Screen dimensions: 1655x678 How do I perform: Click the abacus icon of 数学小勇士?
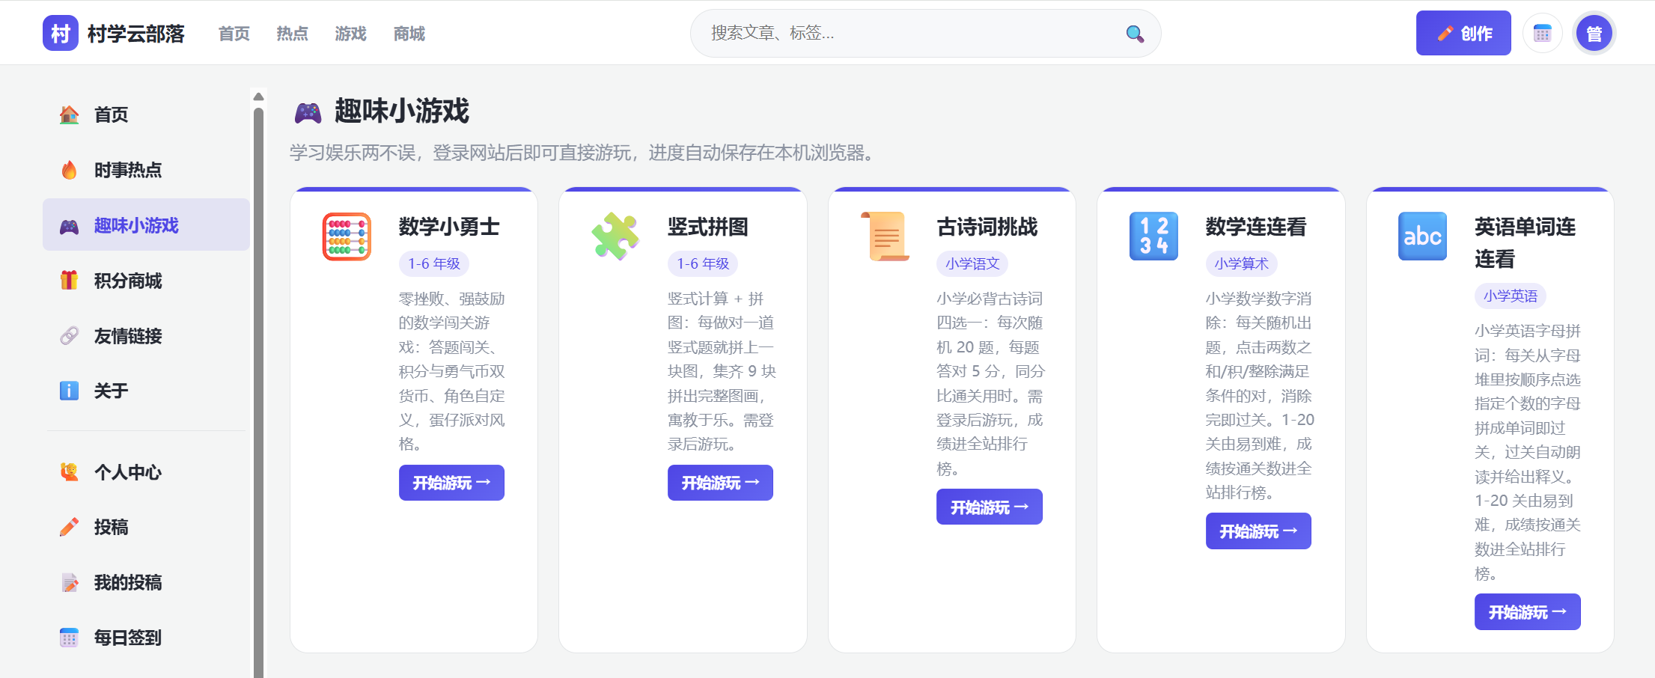tap(347, 236)
